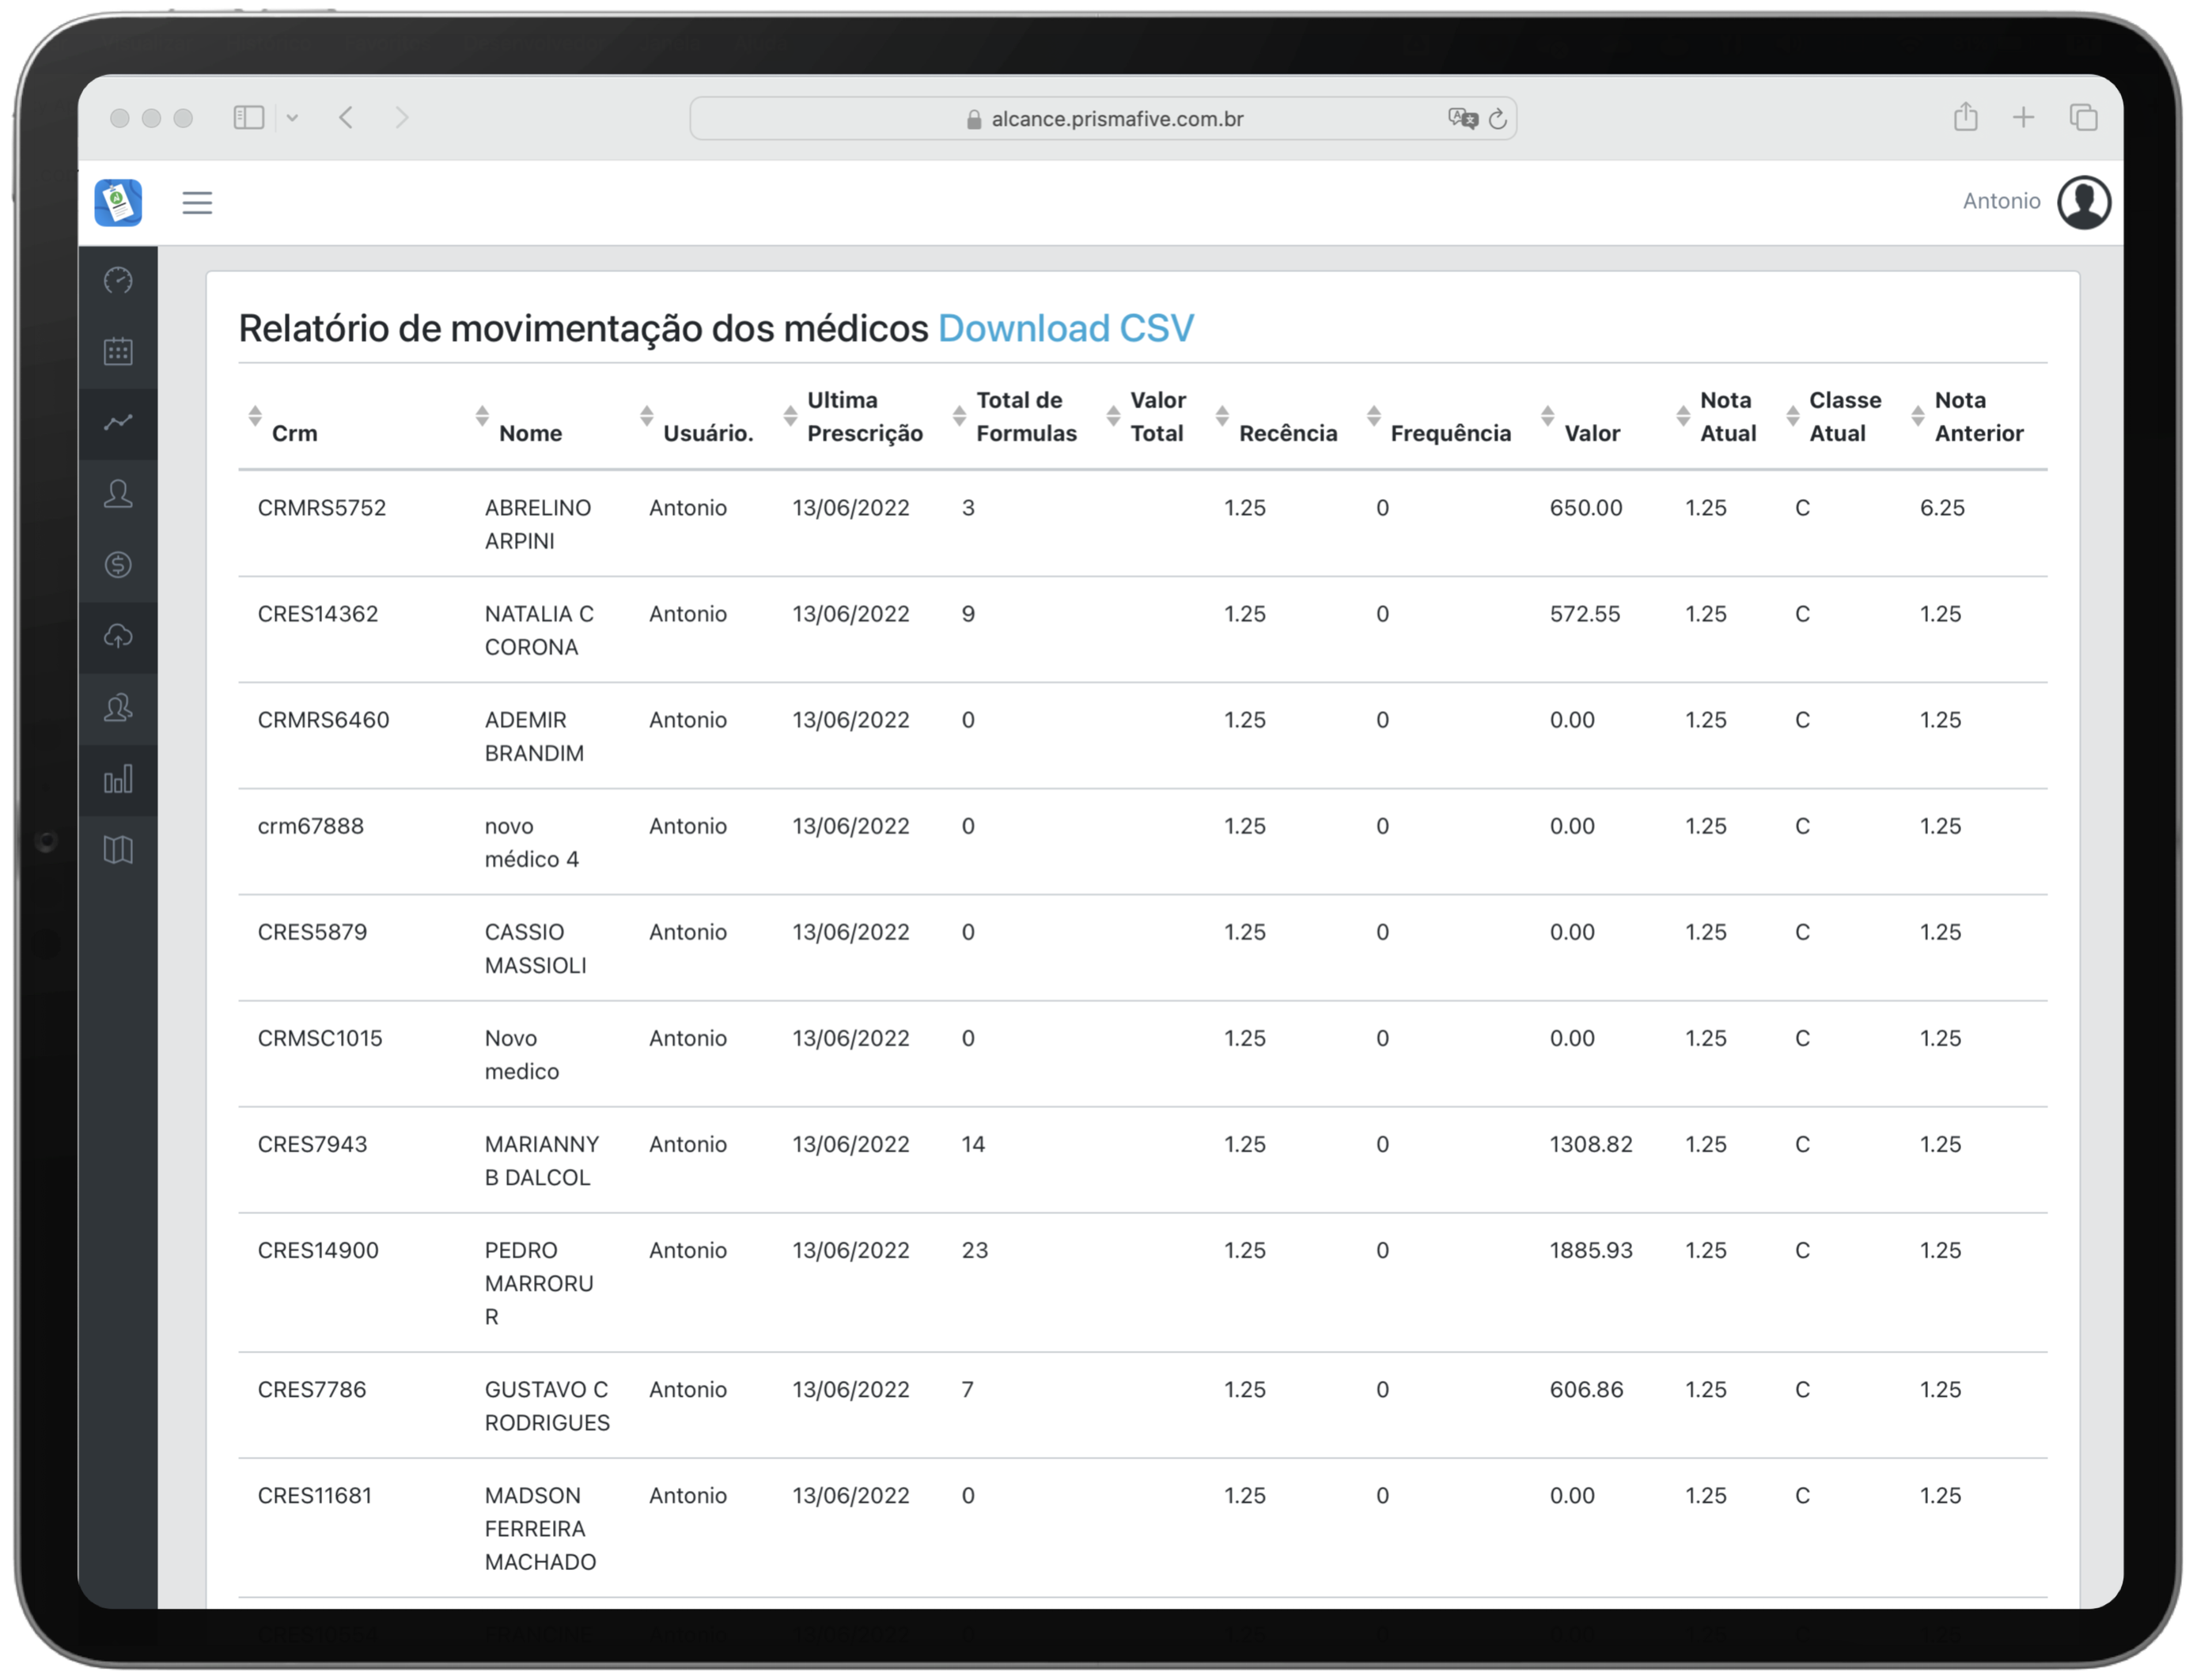The image size is (2193, 1680).
Task: Click the Download CSV link
Action: 1065,328
